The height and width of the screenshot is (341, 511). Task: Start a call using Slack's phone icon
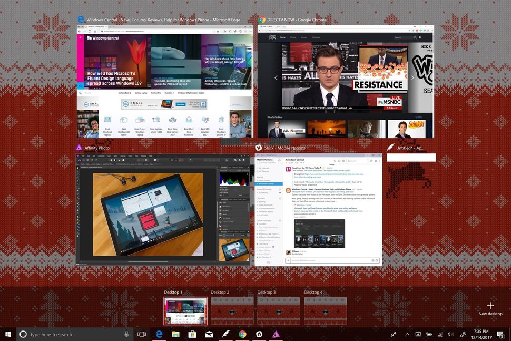tap(335, 161)
